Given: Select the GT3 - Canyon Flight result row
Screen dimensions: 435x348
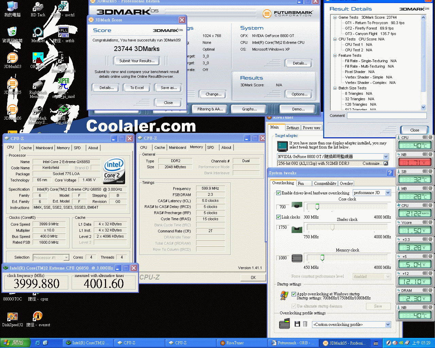Looking at the screenshot, I should click(x=370, y=34).
